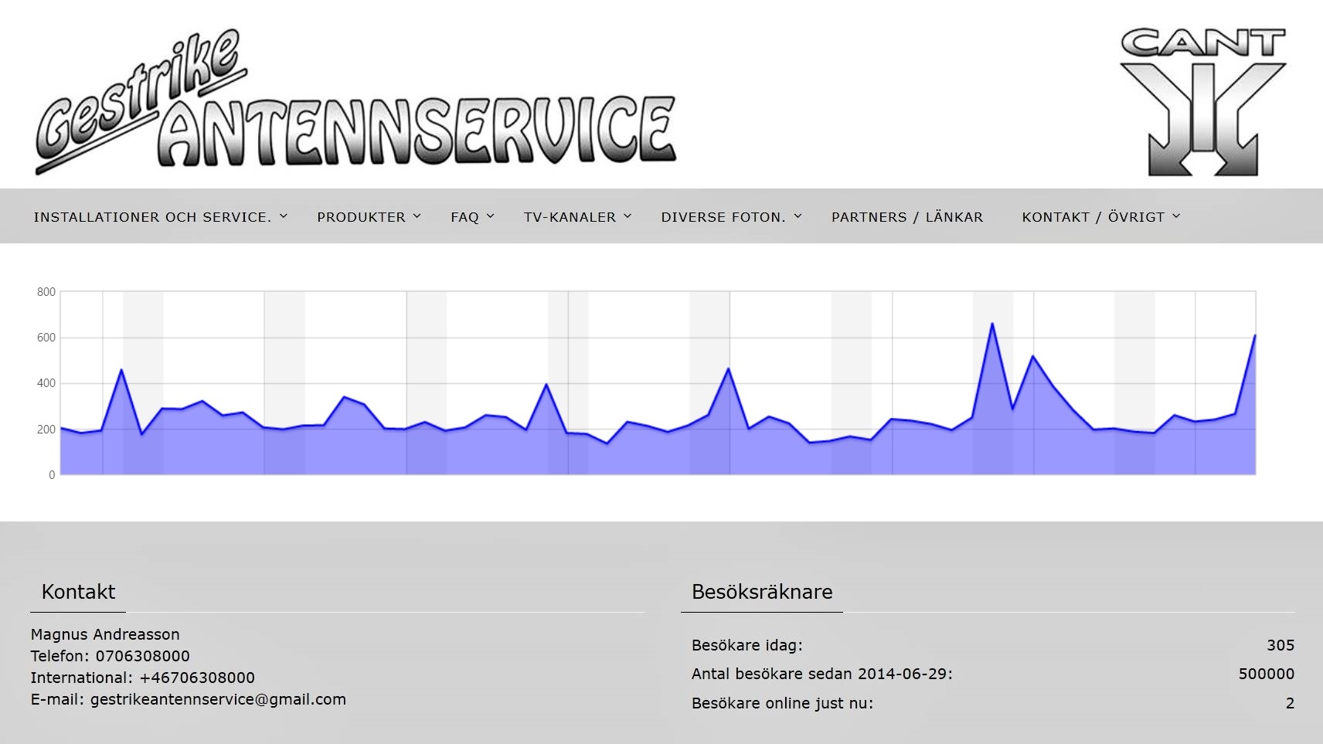Image resolution: width=1323 pixels, height=744 pixels.
Task: Click the 'Besökare online just nu:' label
Action: click(782, 703)
